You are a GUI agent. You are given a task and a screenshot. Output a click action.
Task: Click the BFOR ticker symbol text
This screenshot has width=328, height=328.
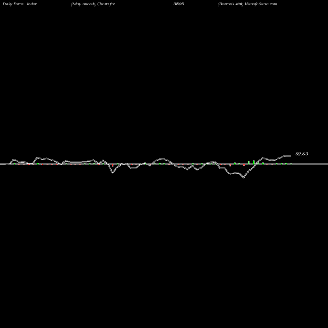[x=178, y=4]
